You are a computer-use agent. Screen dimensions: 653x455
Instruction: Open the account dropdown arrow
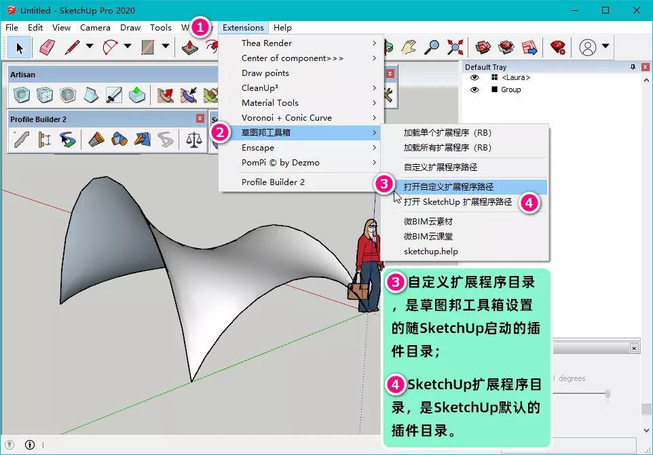coord(605,45)
